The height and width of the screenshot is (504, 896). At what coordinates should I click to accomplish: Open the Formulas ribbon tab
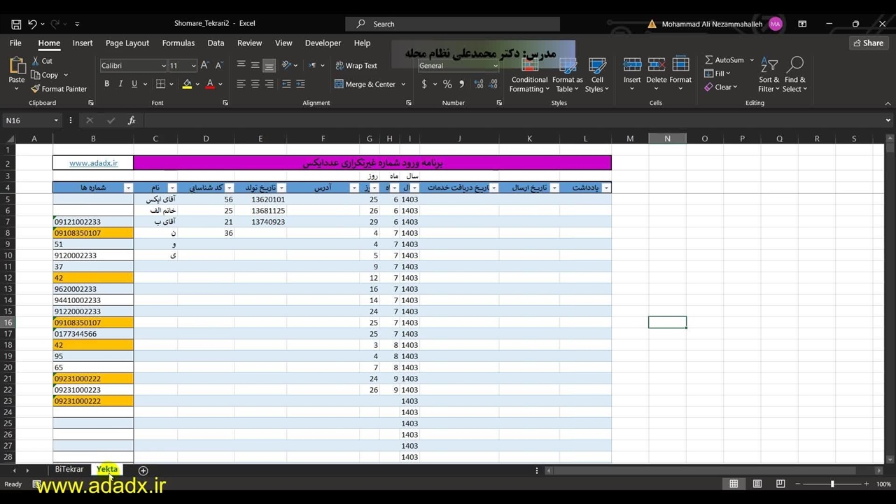178,43
